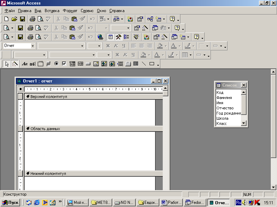Open the gridlines table dropdown arrow
The width and height of the screenshot is (277, 207).
pos(190,55)
